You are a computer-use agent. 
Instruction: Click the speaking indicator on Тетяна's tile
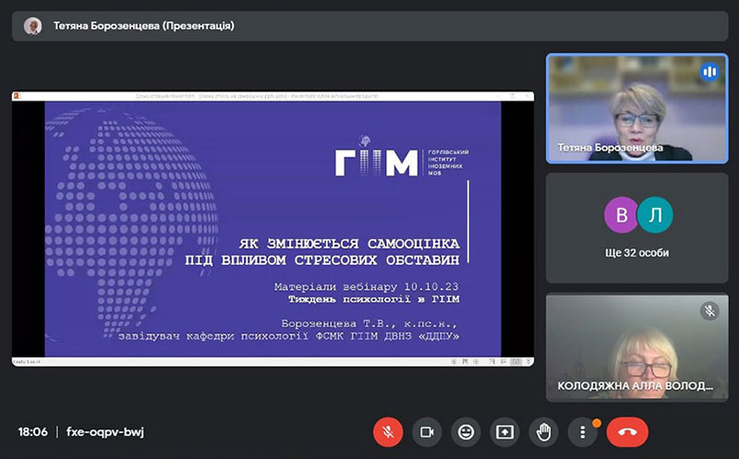[709, 72]
